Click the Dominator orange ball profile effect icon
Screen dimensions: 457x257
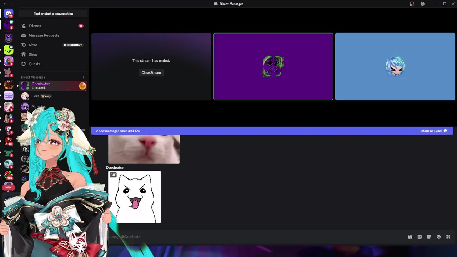click(82, 86)
